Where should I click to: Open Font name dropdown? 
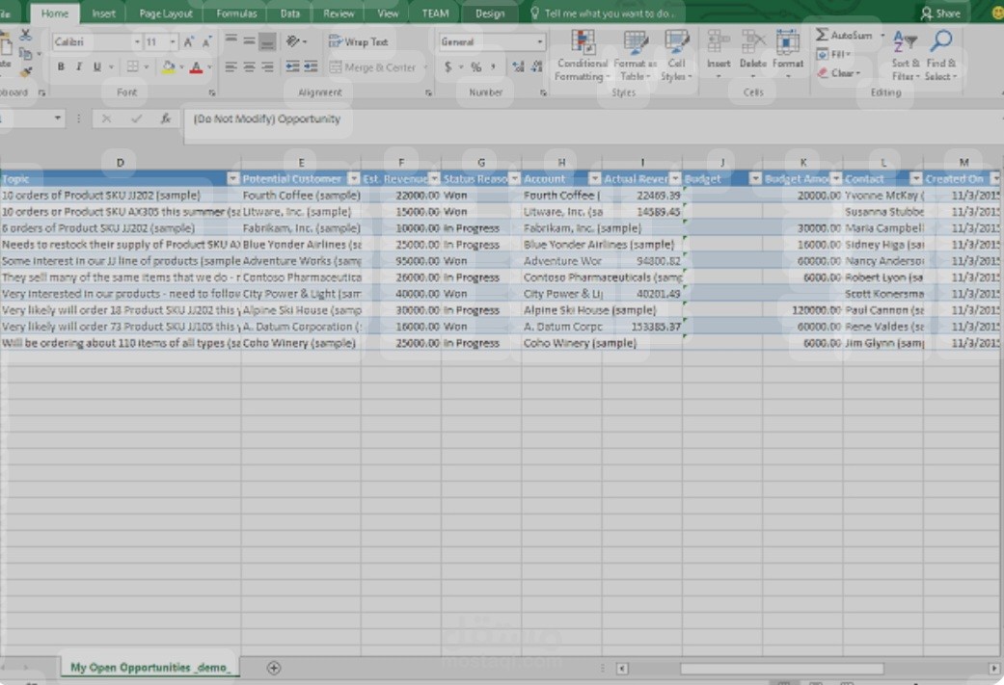pyautogui.click(x=137, y=42)
